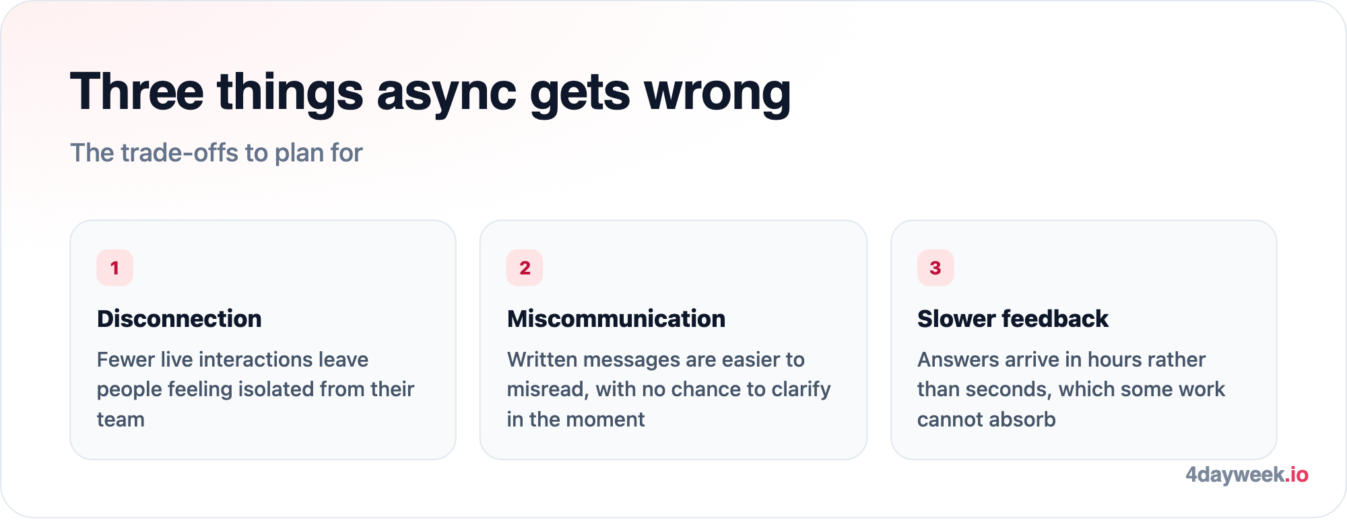Click the 'Three things async gets wrong' title
Screen dimensions: 1347x520
click(x=430, y=92)
